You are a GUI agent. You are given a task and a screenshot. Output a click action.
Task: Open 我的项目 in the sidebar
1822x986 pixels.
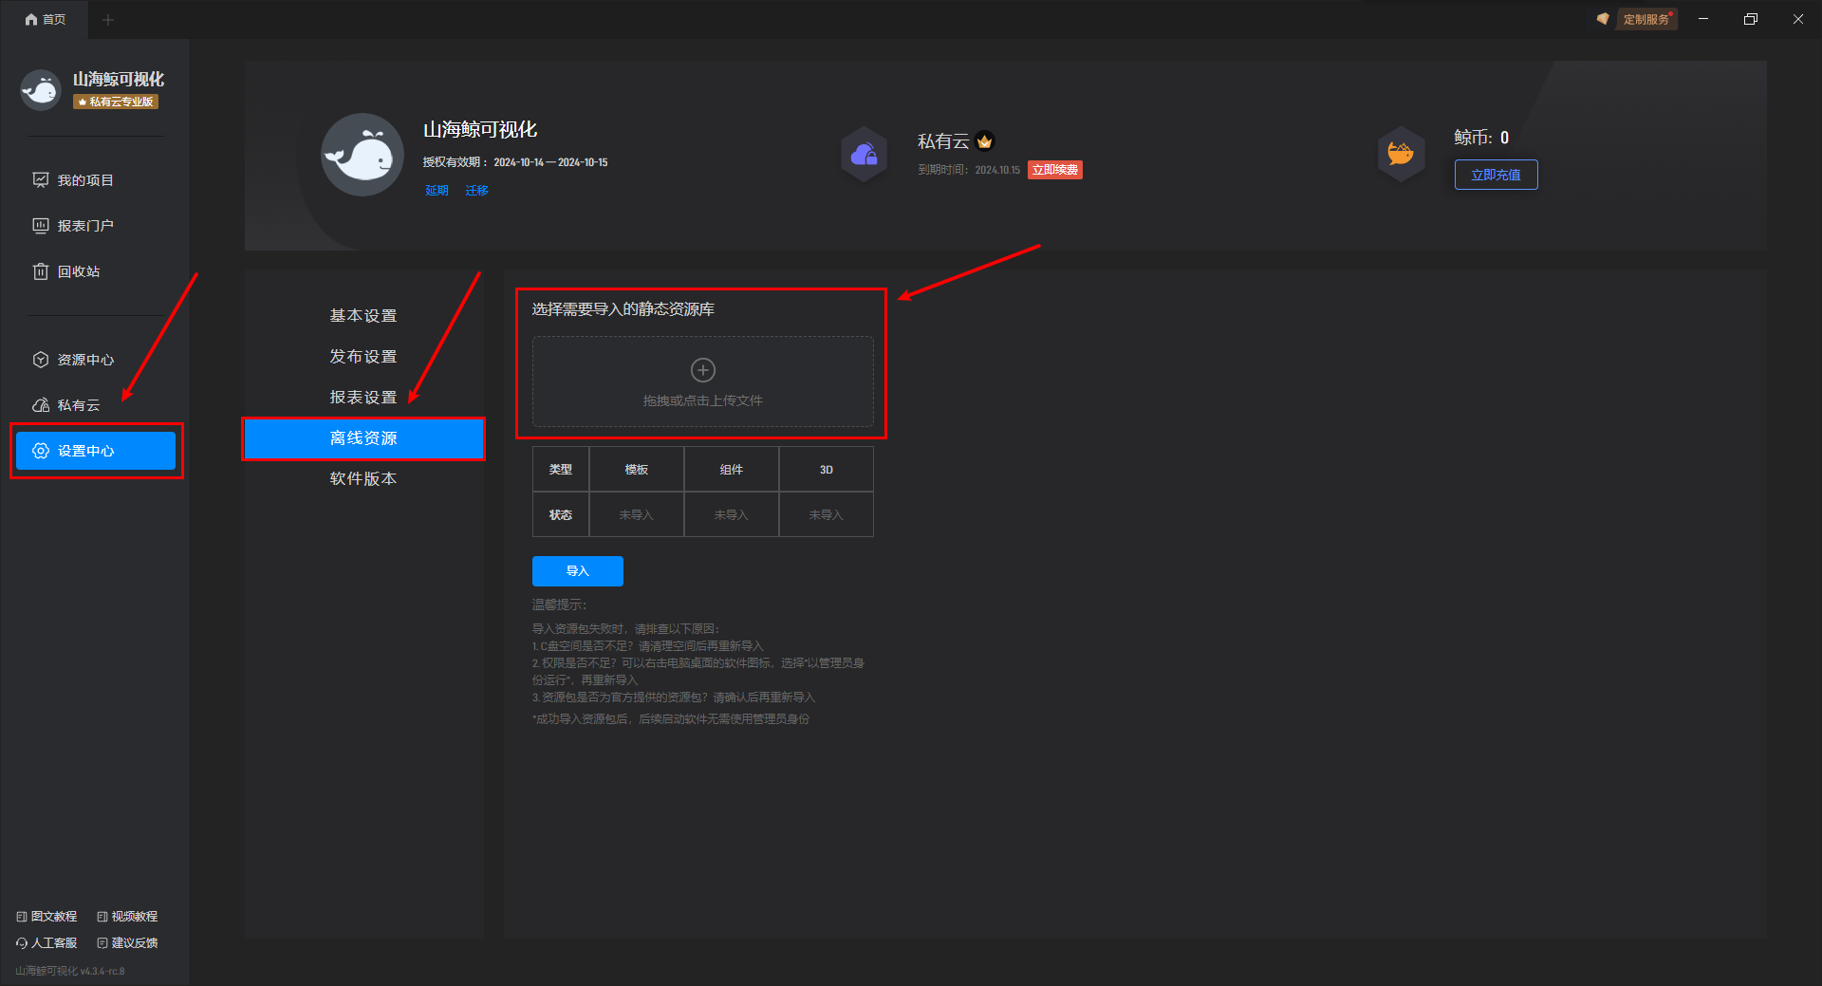74,180
